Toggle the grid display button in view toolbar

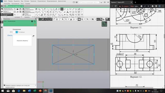pos(57,19)
